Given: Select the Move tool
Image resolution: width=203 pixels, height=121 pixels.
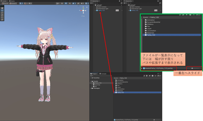Looking at the screenshot, I should (2, 10).
